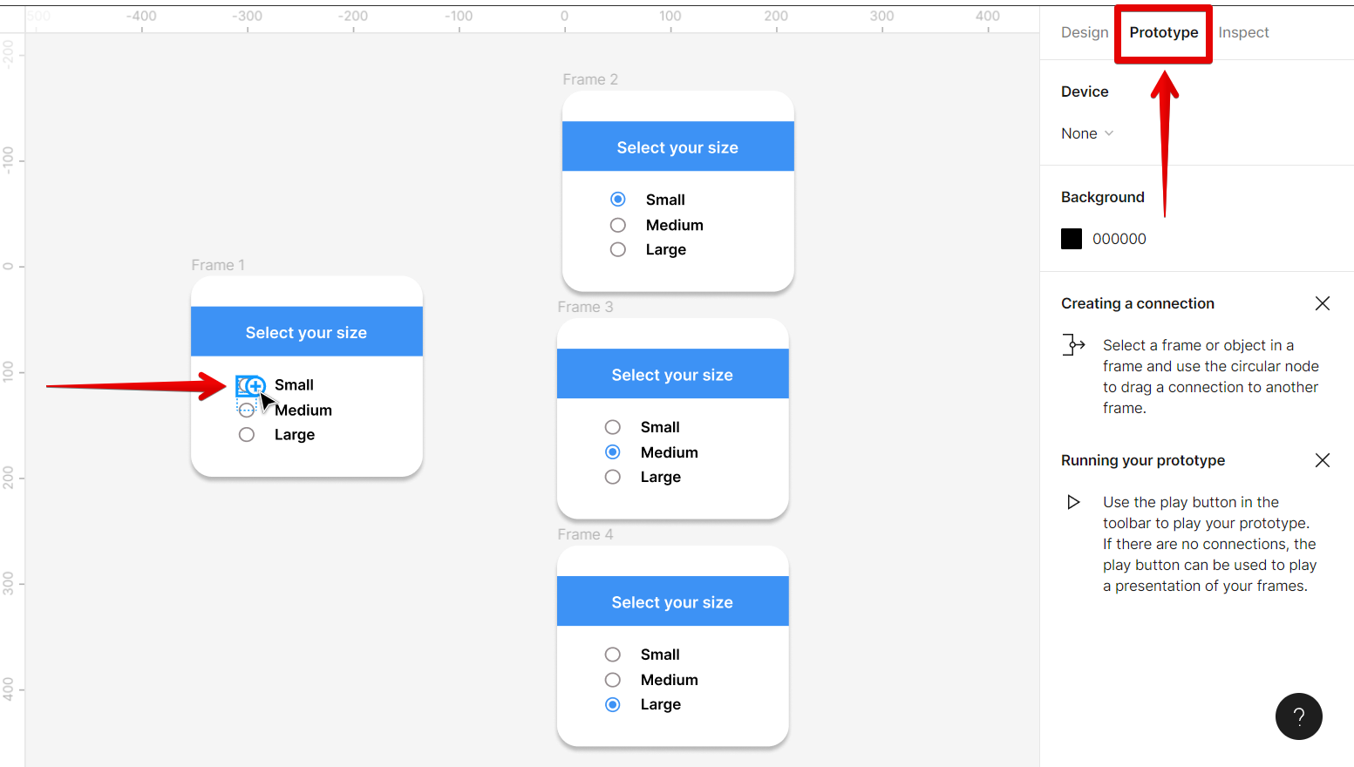Select the Prototype tab
This screenshot has width=1354, height=767.
pos(1163,32)
